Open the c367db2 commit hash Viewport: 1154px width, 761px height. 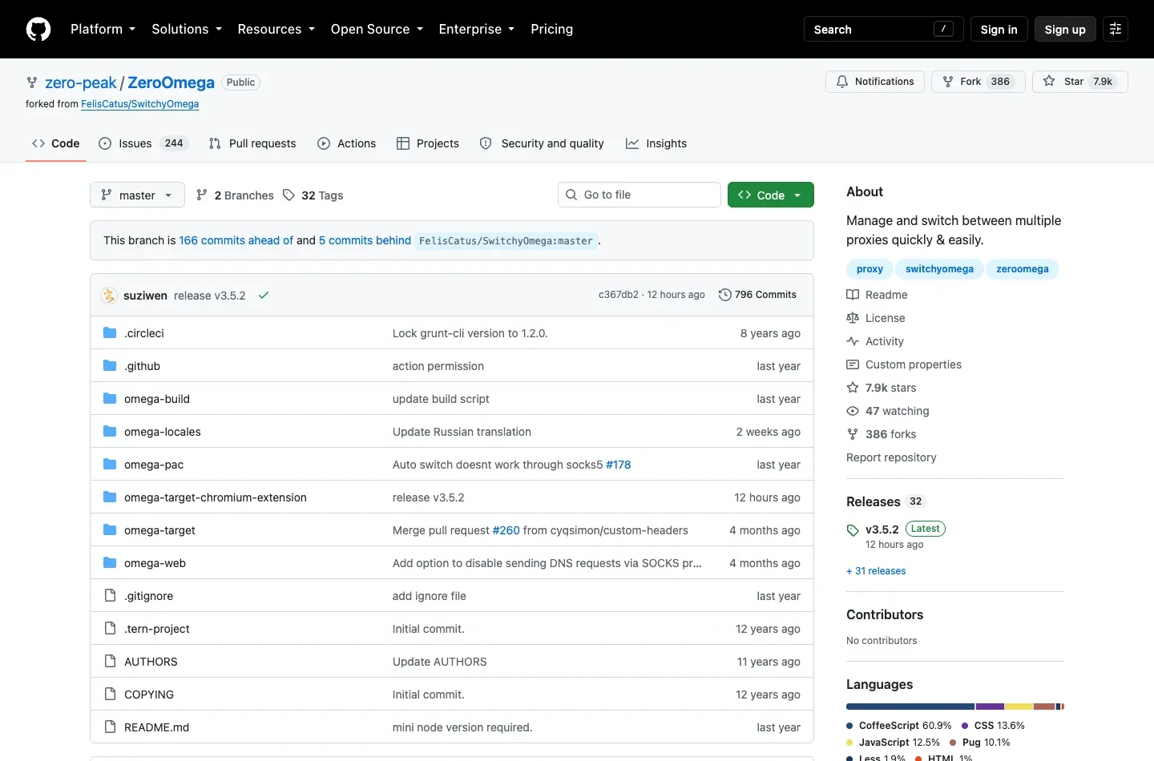618,295
